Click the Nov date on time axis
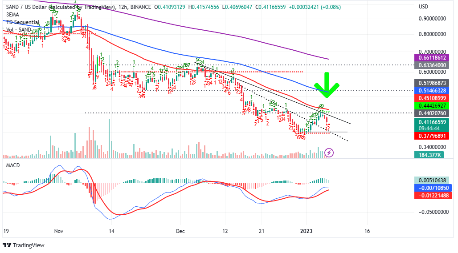The width and height of the screenshot is (458, 253). tap(59, 231)
